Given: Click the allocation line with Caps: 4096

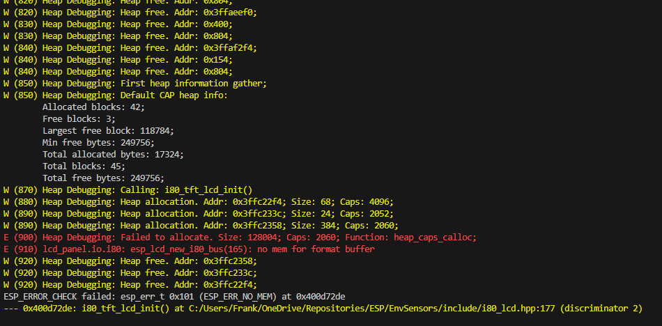Looking at the screenshot, I should click(199, 202).
